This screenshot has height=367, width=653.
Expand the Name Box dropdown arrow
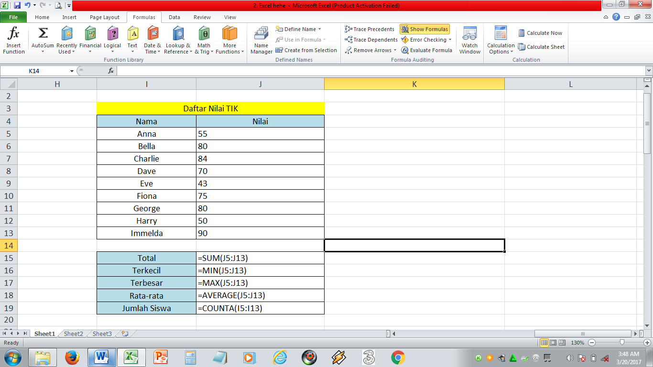click(x=72, y=71)
